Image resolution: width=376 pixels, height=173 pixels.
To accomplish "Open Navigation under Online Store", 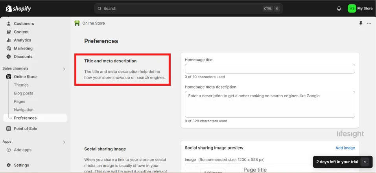I will click(24, 110).
